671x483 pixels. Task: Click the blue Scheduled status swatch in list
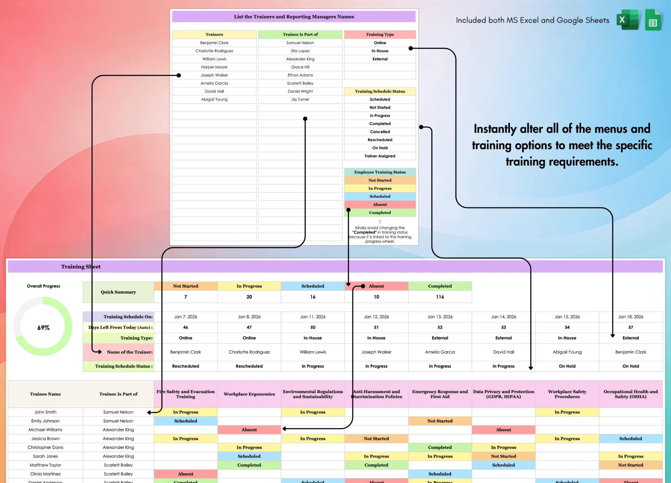[380, 197]
